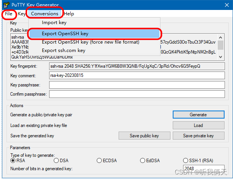Select the SSH-1 (RSA) key type
The height and width of the screenshot is (179, 233).
click(x=198, y=161)
